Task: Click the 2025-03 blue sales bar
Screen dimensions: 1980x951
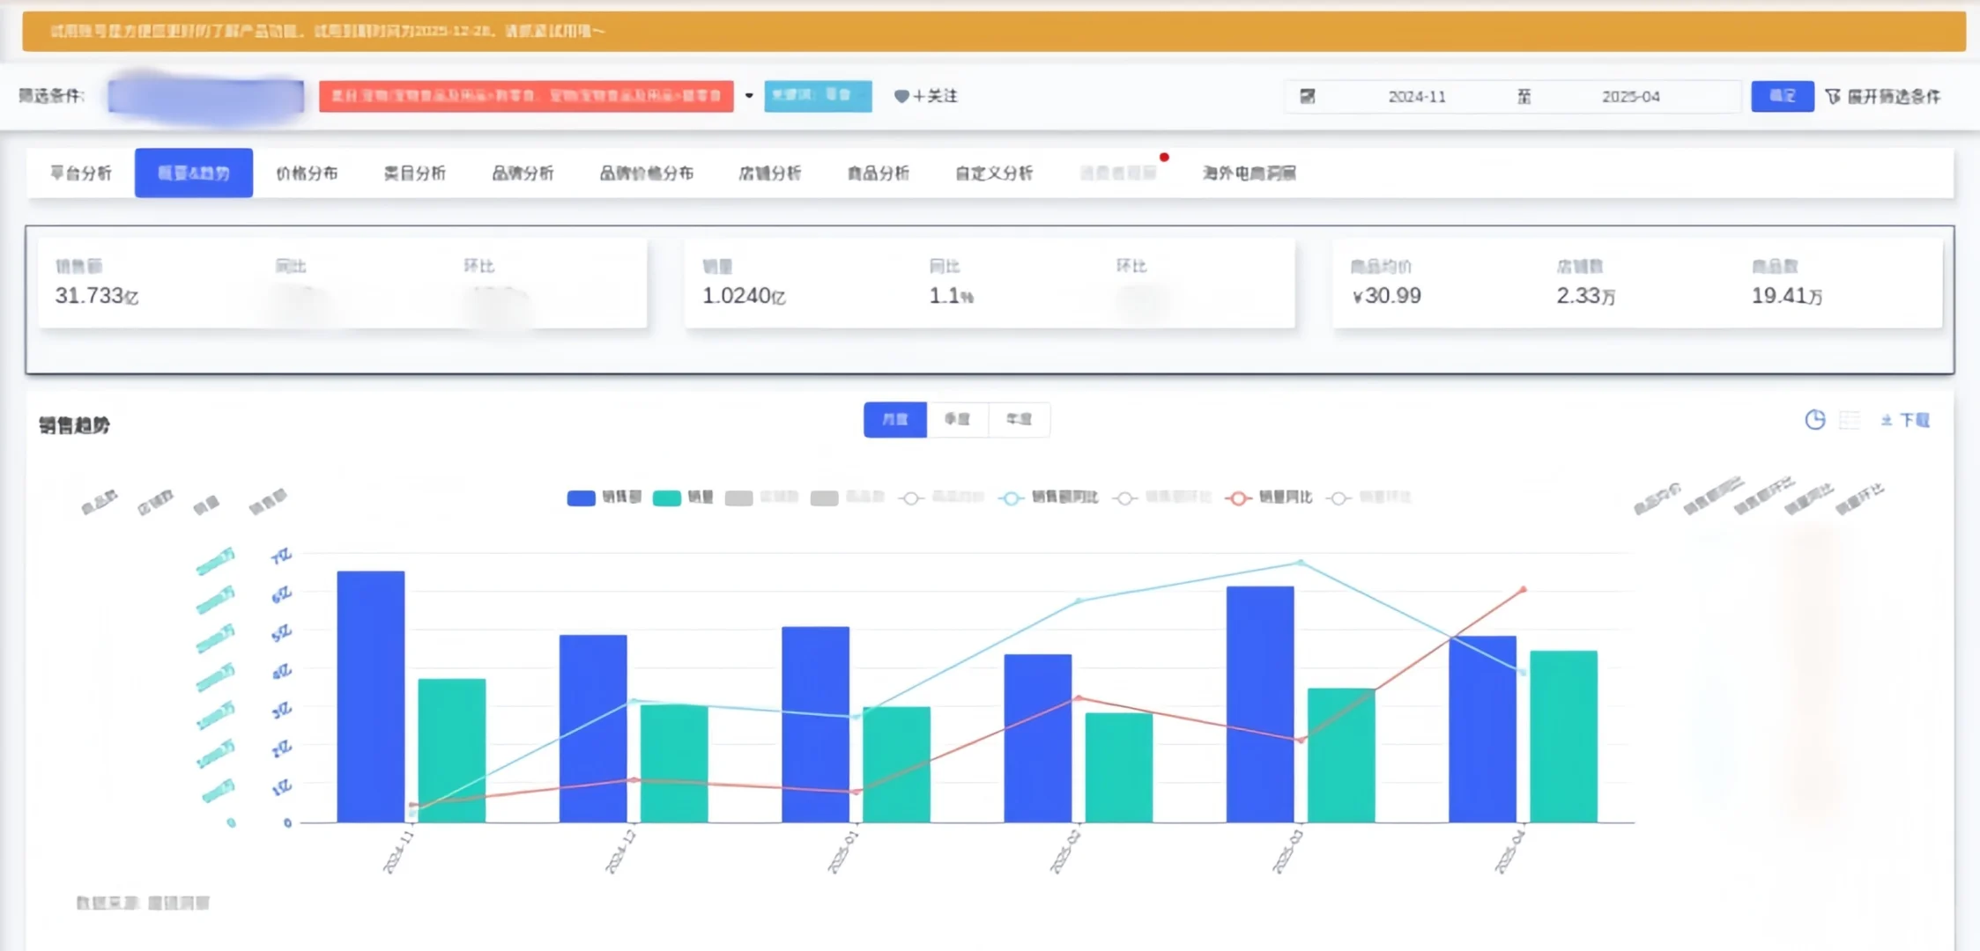Action: [1260, 704]
